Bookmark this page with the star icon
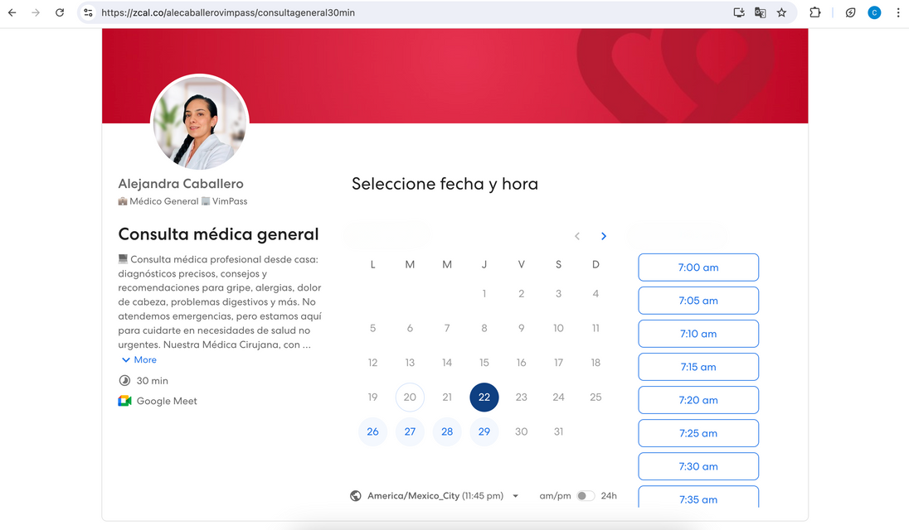 coord(781,12)
